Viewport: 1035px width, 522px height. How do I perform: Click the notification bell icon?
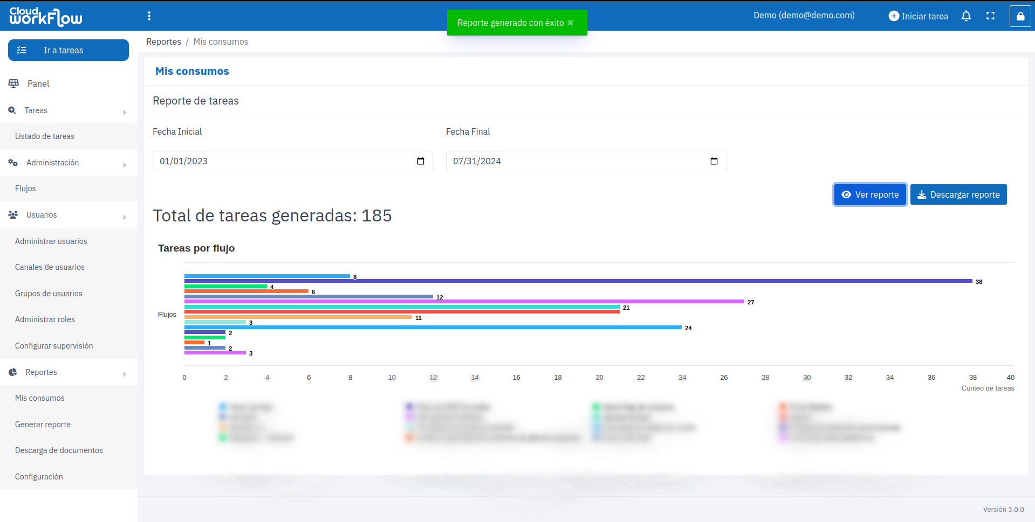pyautogui.click(x=966, y=16)
